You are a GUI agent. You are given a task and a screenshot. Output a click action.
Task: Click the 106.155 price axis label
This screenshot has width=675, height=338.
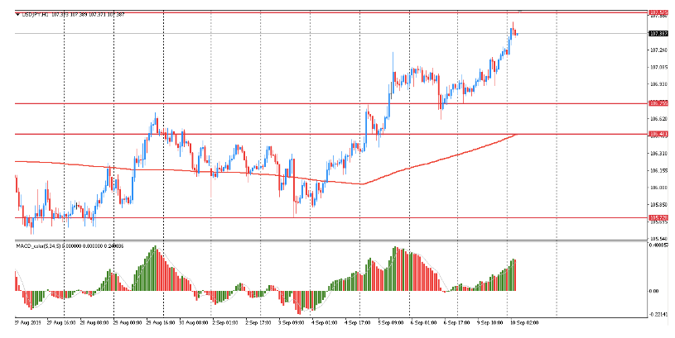click(658, 170)
